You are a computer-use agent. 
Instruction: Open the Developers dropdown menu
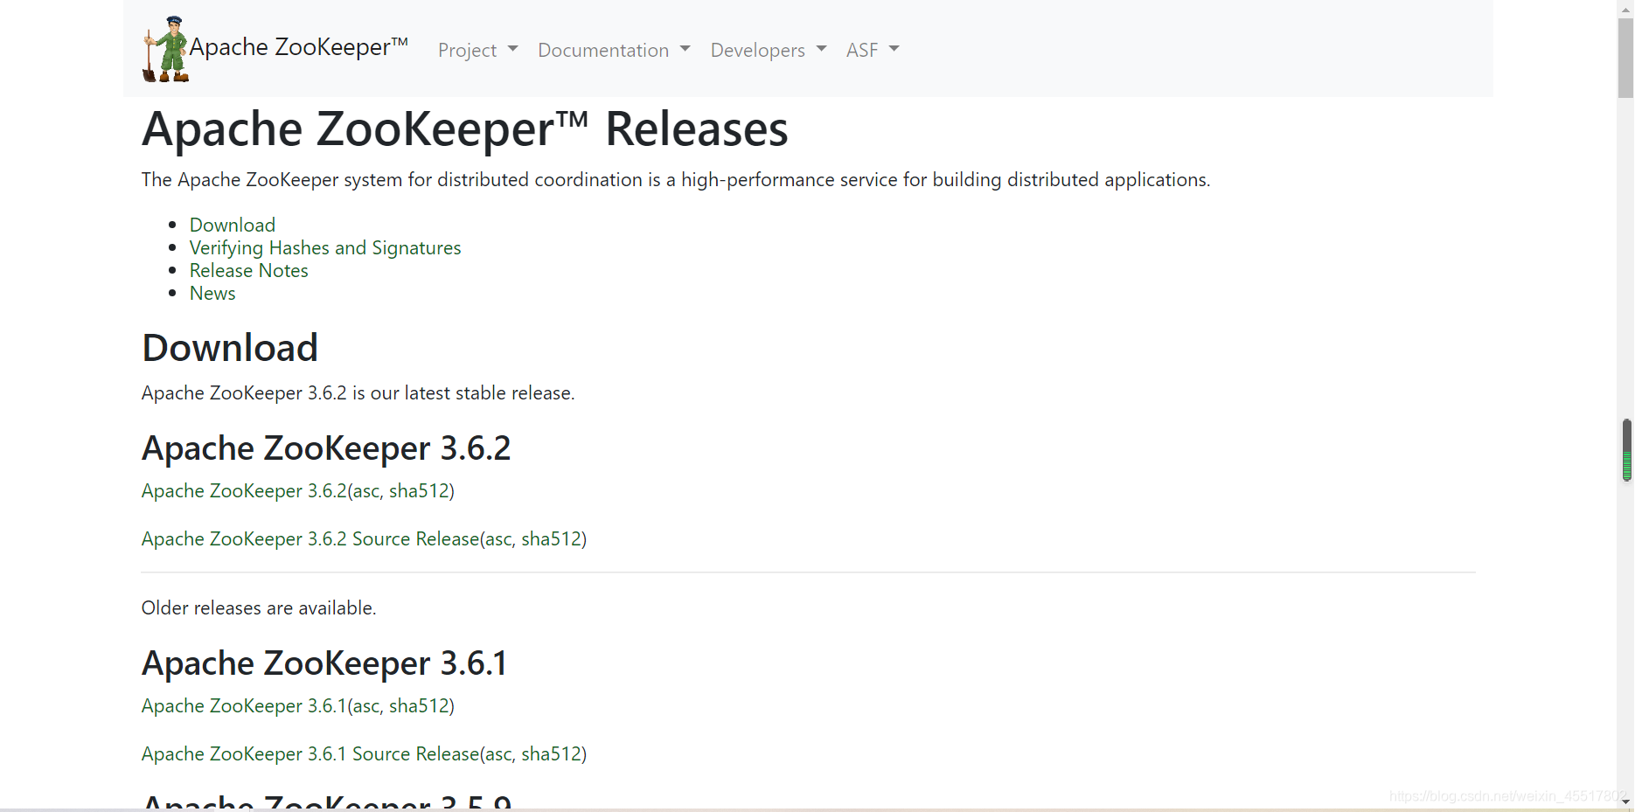click(x=769, y=50)
